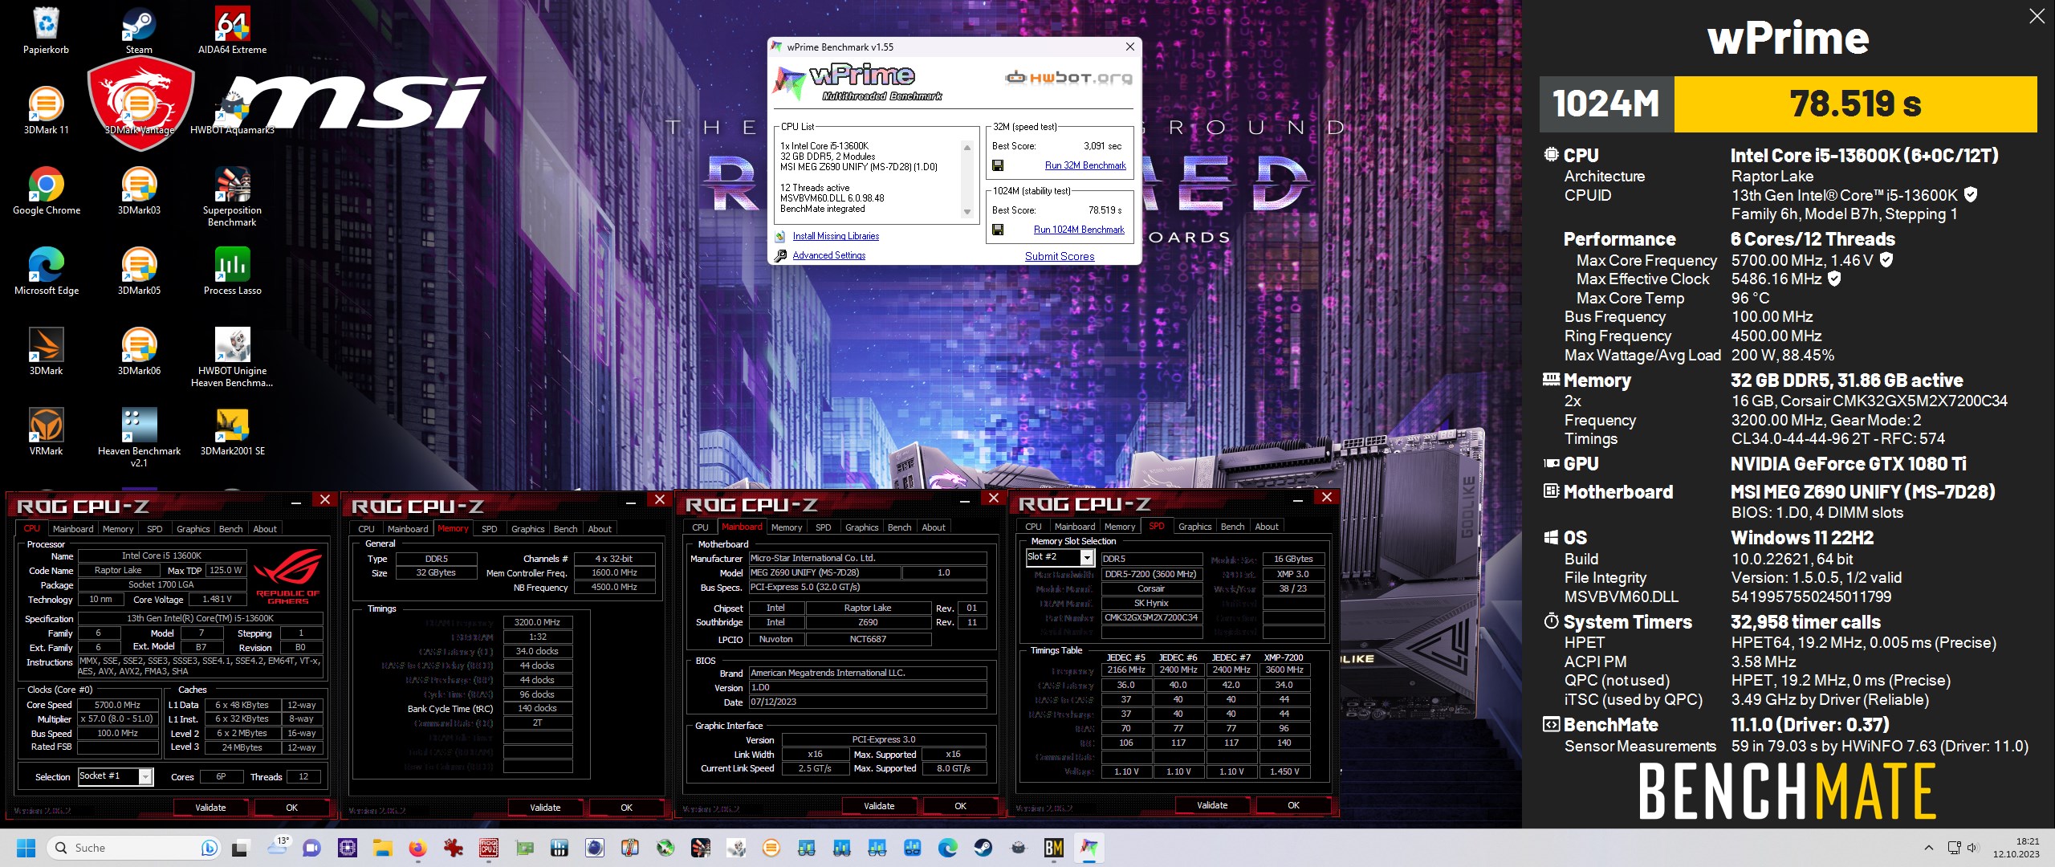Click the BenchMate BM taskbar icon
The width and height of the screenshot is (2055, 867).
pos(1053,848)
